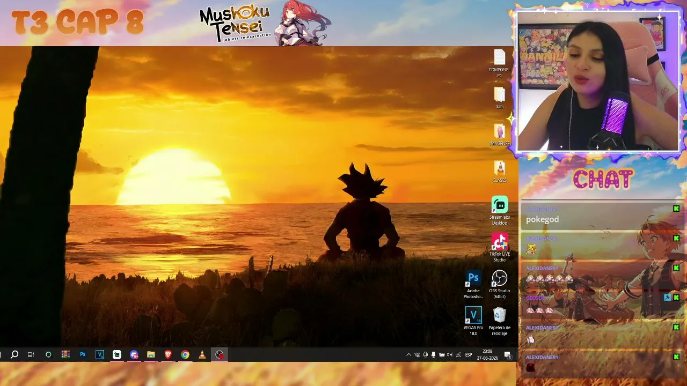Viewport: 687px width, 386px height.
Task: Open VLC media player taskbar icon
Action: coord(202,354)
